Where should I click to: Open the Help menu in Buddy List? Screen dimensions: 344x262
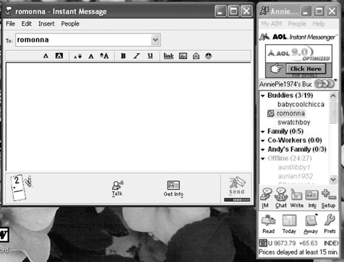pos(319,24)
